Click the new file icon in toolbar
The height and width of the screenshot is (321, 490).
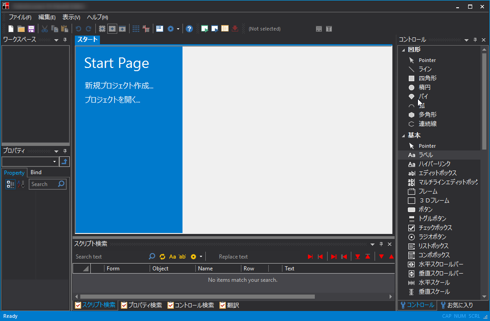[x=11, y=29]
